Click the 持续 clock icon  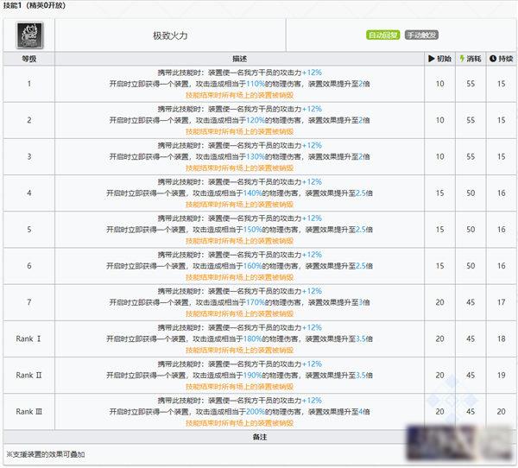coord(493,59)
